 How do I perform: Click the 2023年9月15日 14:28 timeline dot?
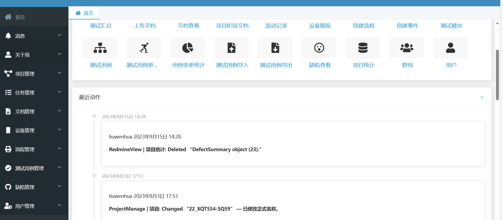94,116
